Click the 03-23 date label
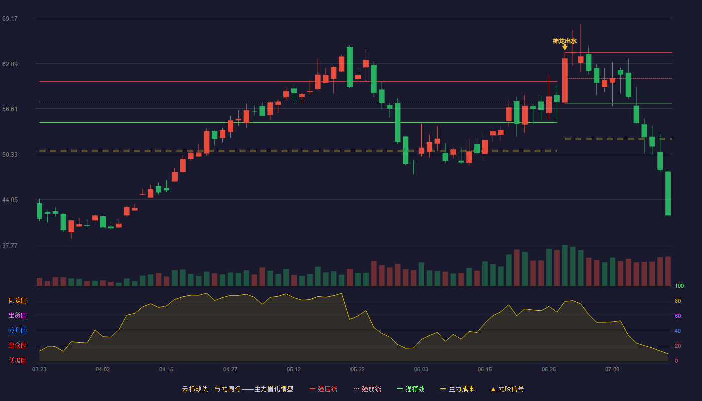 [x=39, y=369]
